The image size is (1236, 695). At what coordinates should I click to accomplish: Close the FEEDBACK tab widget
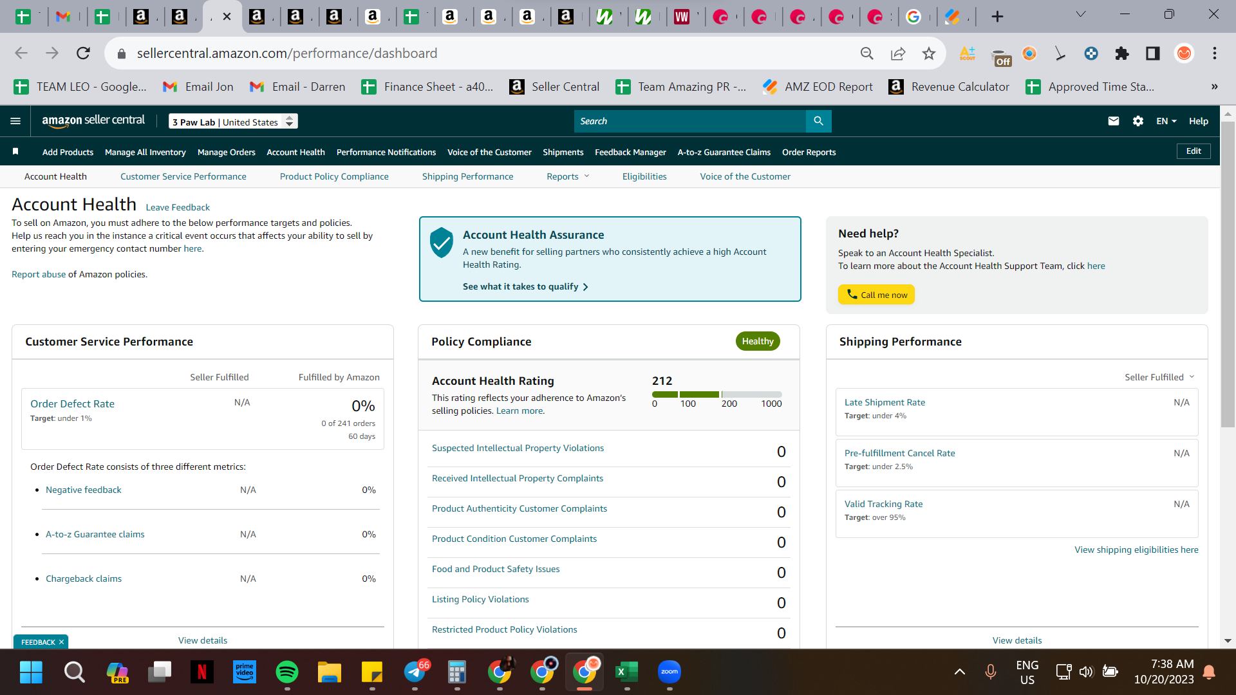61,642
